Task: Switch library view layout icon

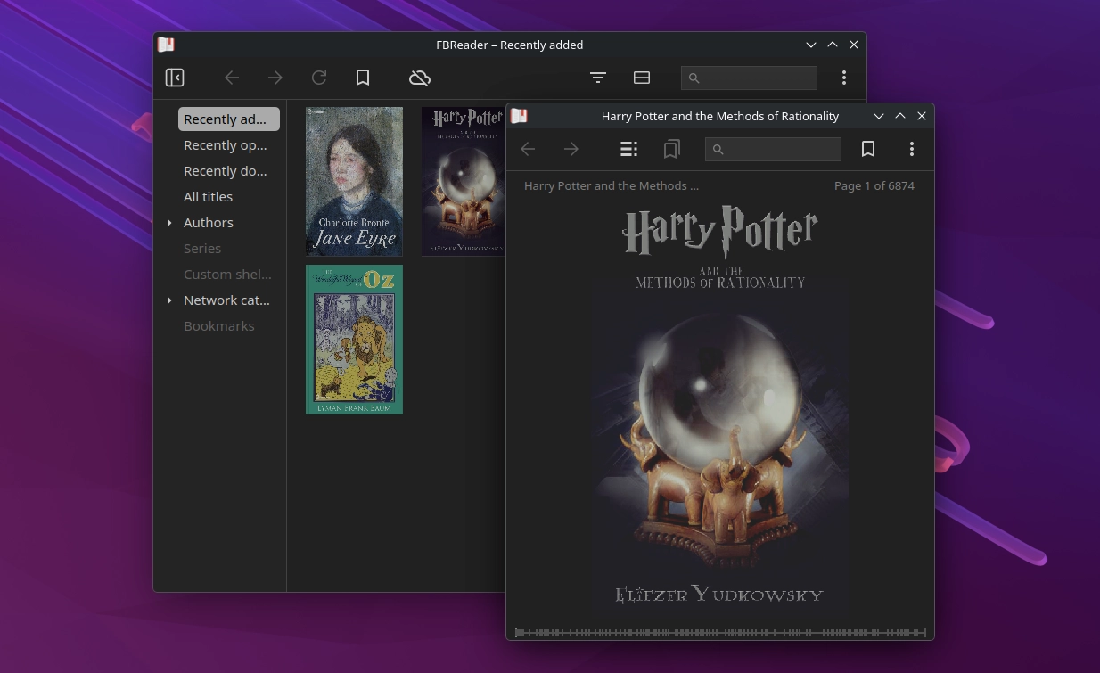Action: click(642, 78)
